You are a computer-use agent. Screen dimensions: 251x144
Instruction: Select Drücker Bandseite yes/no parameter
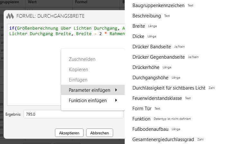151,47
